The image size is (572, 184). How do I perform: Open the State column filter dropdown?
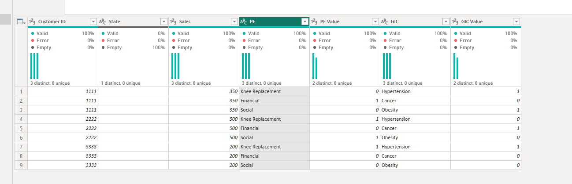click(163, 22)
